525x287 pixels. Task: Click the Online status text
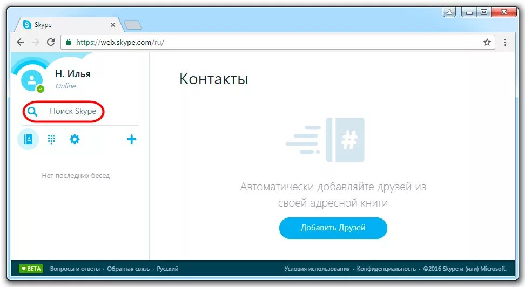click(x=66, y=86)
